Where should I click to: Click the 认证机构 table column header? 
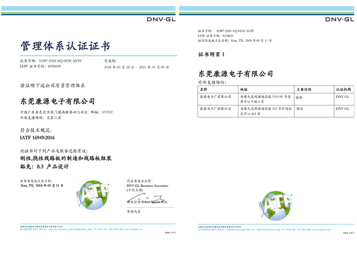(x=343, y=90)
